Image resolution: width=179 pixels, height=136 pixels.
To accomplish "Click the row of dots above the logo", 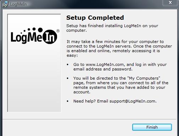I will [32, 30].
